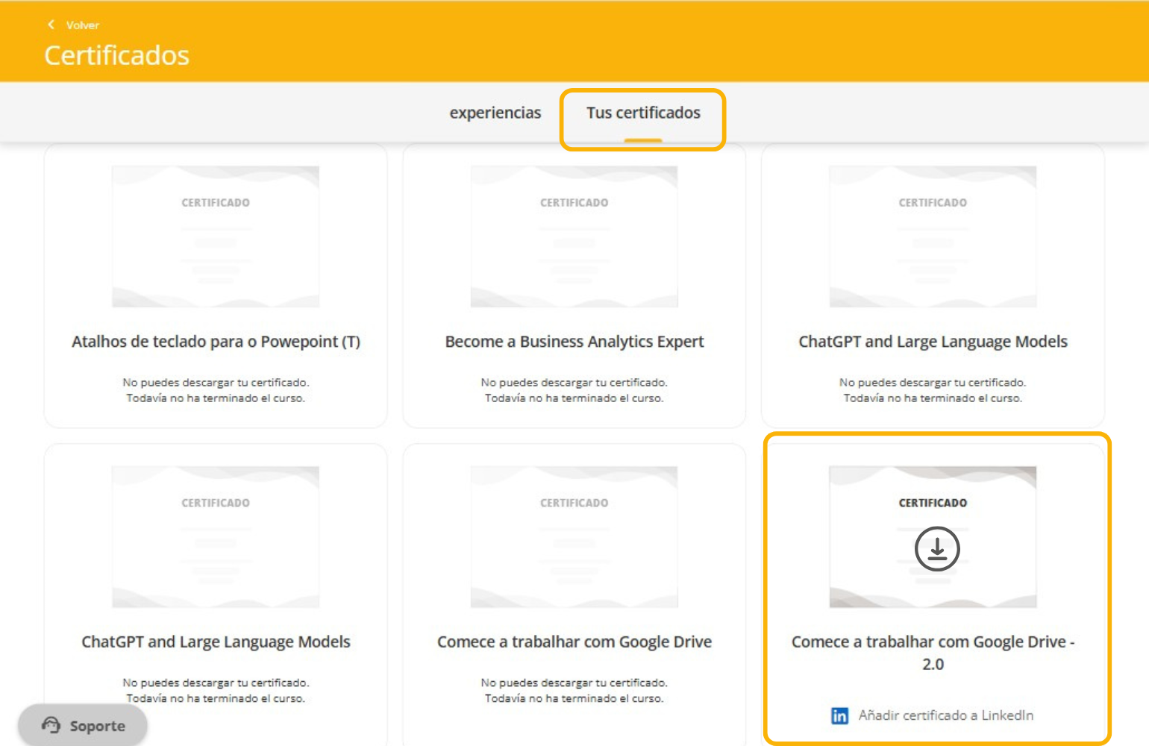This screenshot has height=746, width=1149.
Task: Open the Soporte support button
Action: point(83,725)
